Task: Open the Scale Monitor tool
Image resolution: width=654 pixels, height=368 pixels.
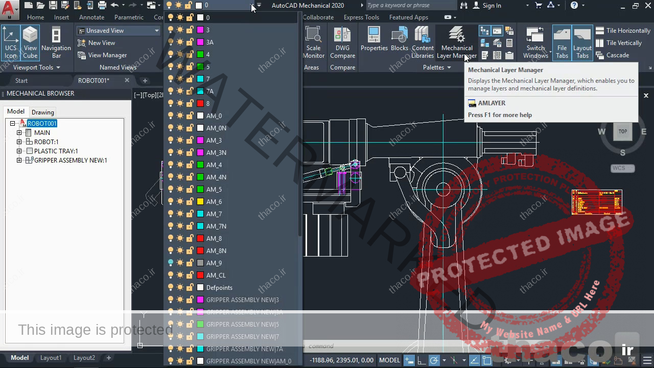Action: (x=313, y=43)
